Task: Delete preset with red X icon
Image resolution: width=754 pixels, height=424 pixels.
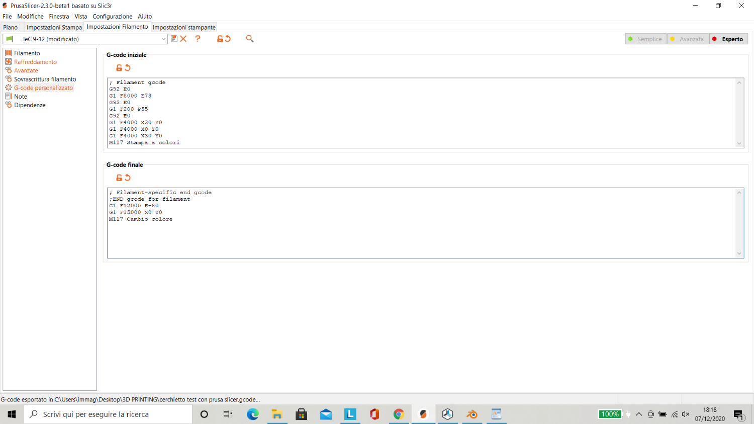Action: coord(183,39)
